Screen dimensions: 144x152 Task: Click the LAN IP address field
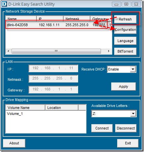(x=53, y=69)
